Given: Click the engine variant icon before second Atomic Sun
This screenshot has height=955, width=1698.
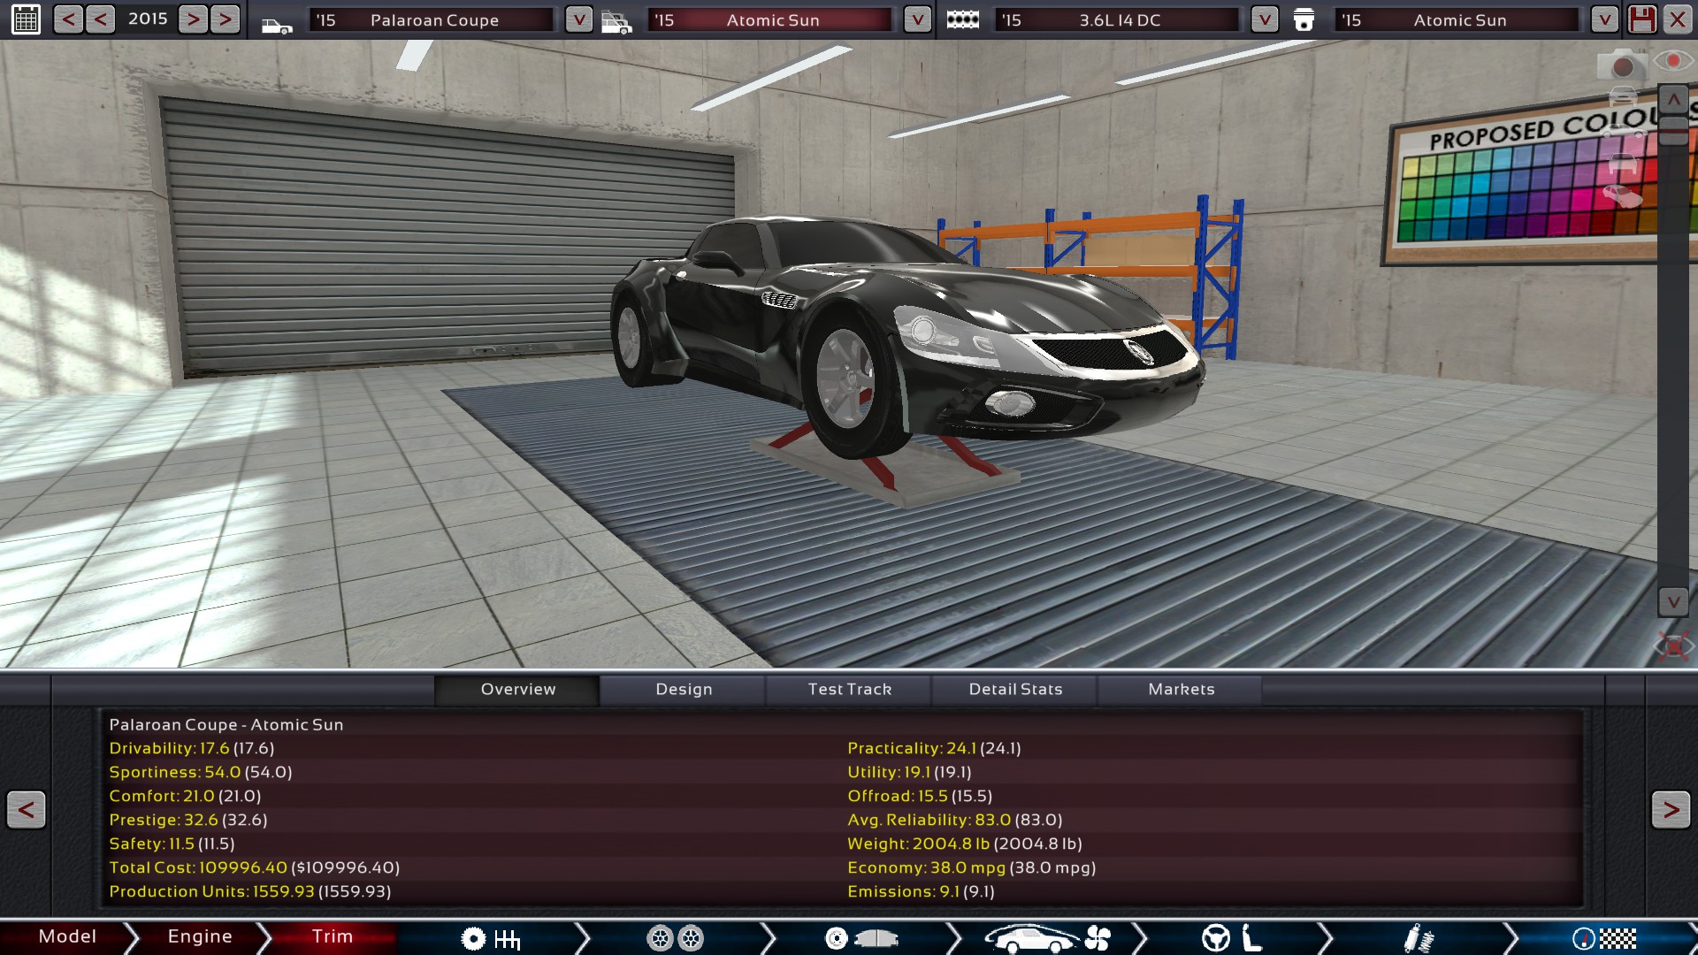Looking at the screenshot, I should [x=1304, y=20].
